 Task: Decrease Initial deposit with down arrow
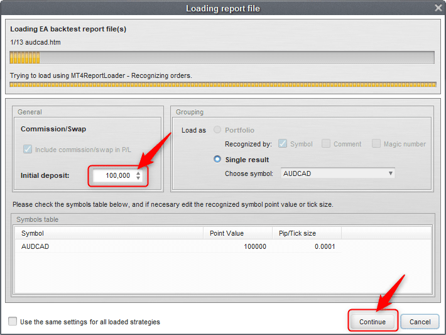138,178
